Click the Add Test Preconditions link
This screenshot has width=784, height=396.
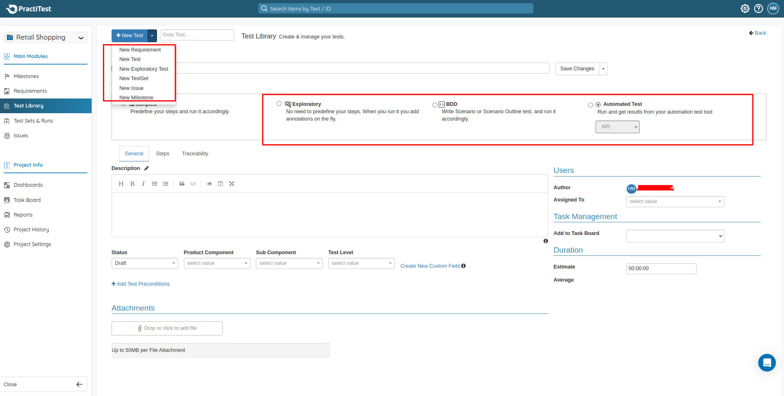pyautogui.click(x=141, y=284)
